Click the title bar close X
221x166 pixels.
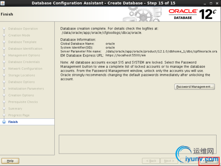click(217, 4)
